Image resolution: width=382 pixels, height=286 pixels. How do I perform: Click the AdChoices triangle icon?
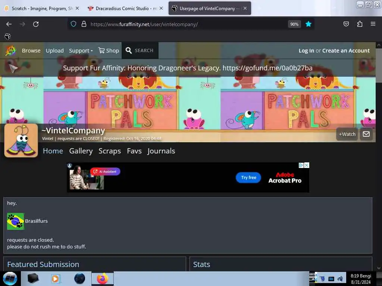pos(301,165)
